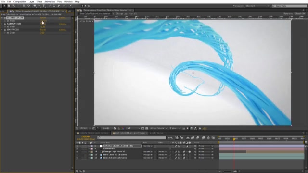The height and width of the screenshot is (173, 308).
Task: Expand the SATURATION effect Slider property
Action: coord(5,27)
